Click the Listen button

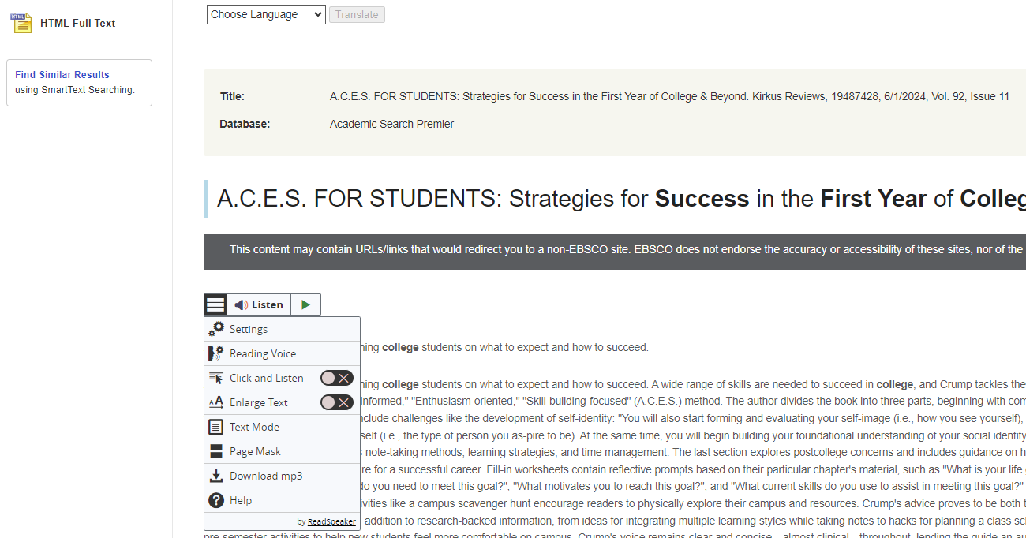(259, 304)
